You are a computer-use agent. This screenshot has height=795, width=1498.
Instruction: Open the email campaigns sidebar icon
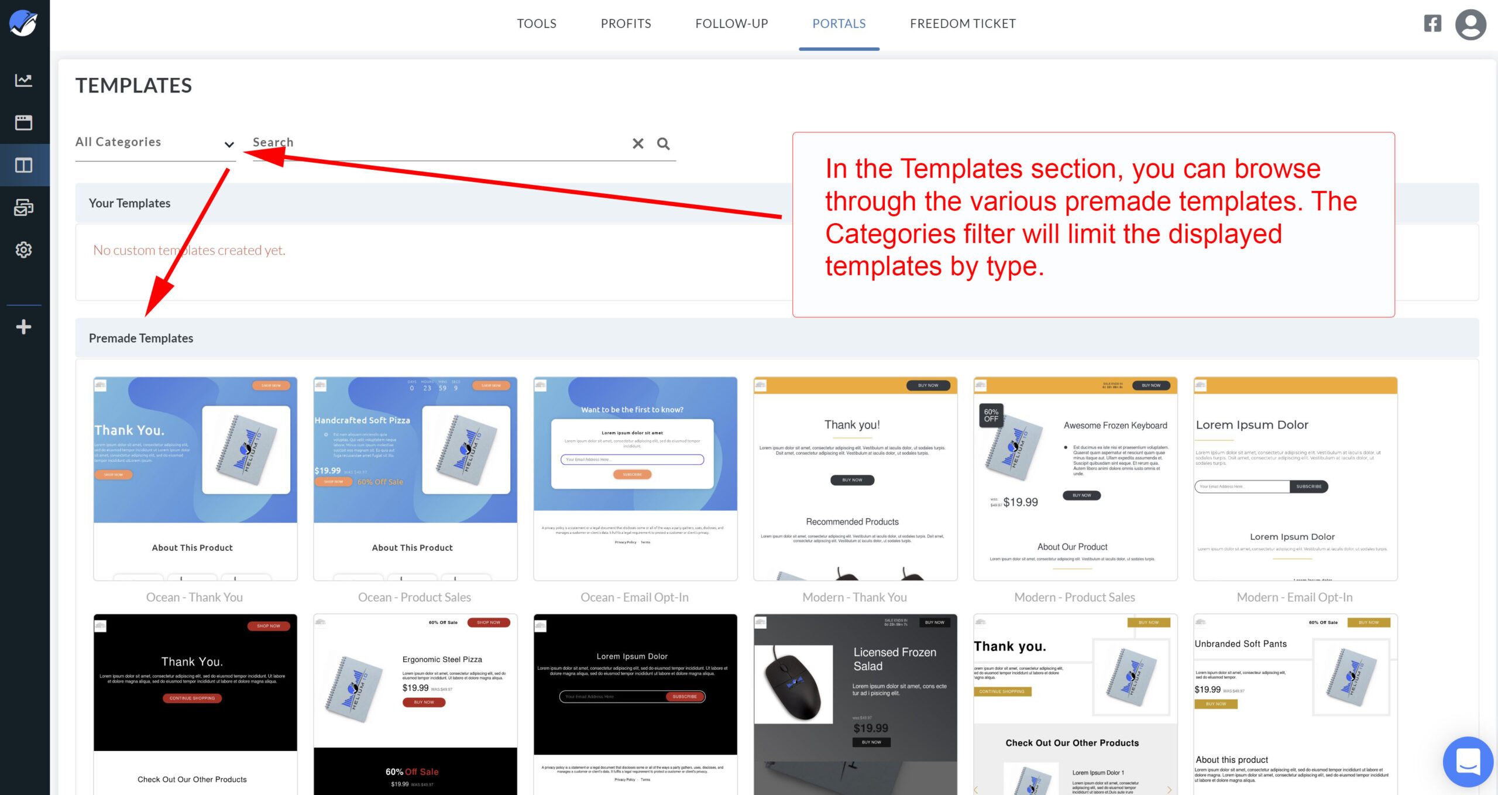23,207
